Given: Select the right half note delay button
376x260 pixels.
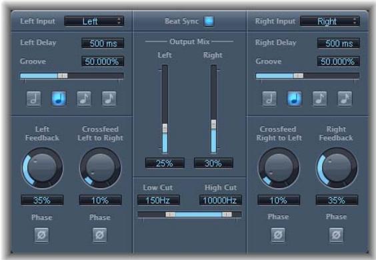Looking at the screenshot, I should (269, 98).
